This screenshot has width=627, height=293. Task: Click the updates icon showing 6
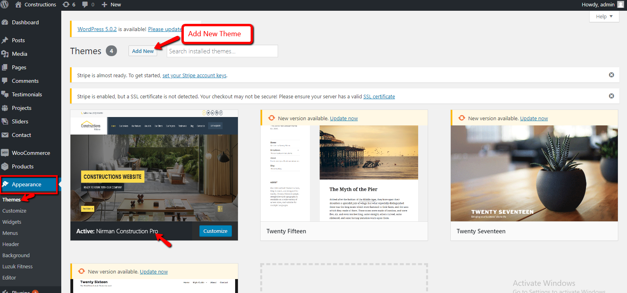point(66,4)
